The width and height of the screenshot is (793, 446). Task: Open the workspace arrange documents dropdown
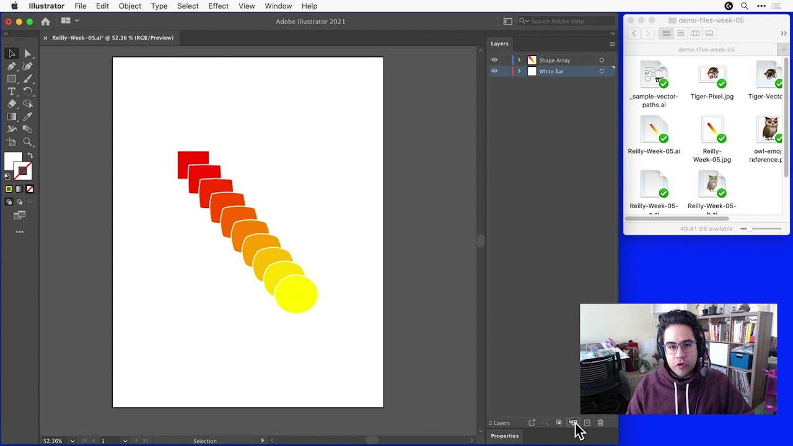[68, 21]
